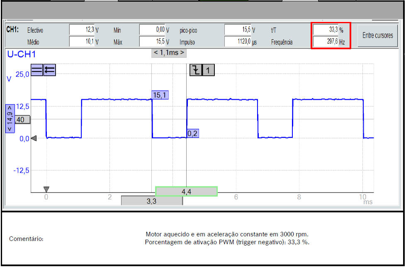This screenshot has width=406, height=267.
Task: Select the green 4,4 time cursor handle
Action: click(186, 191)
